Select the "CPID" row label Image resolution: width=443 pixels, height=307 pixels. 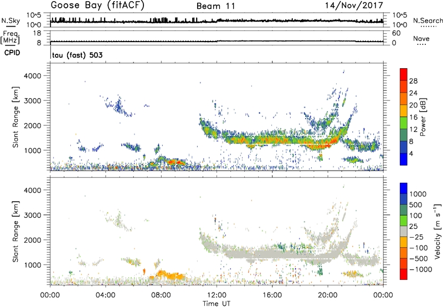(12, 53)
